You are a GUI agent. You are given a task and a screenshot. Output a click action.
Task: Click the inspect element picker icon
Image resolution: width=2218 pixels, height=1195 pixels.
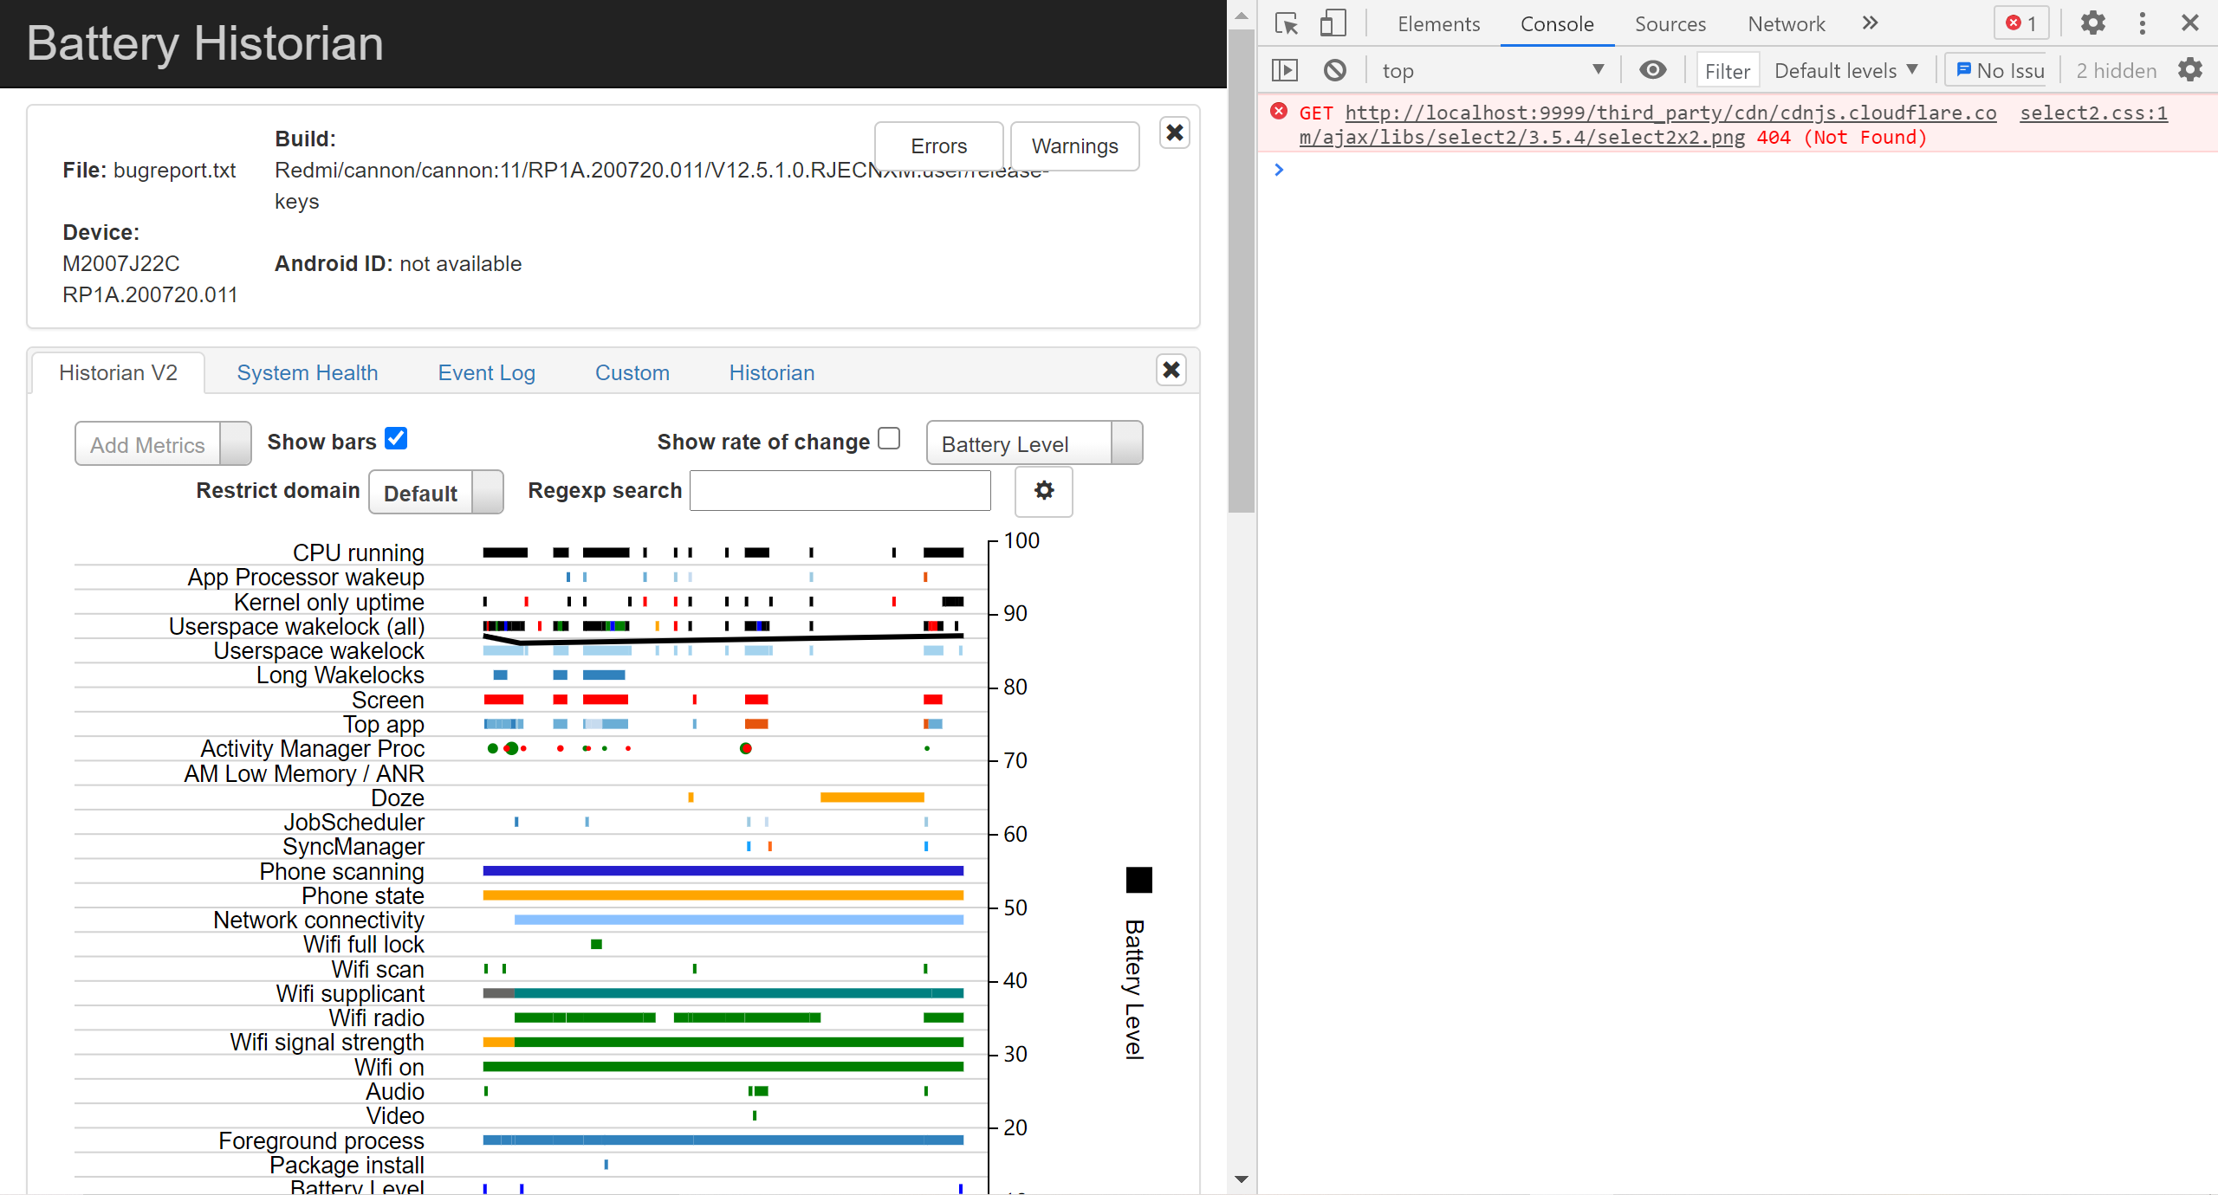pos(1287,23)
